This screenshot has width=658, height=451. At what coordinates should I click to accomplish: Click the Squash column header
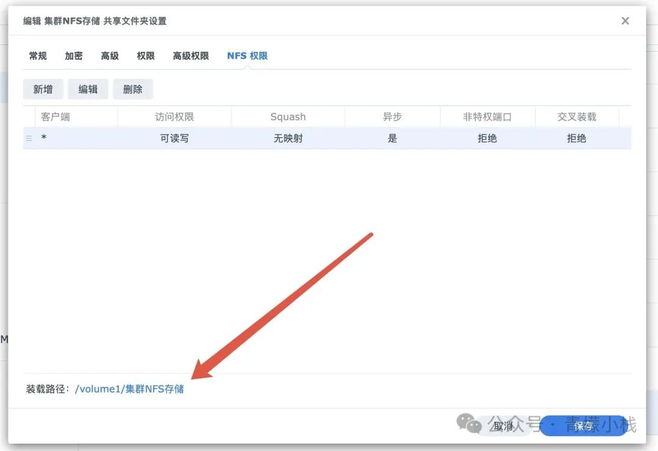pyautogui.click(x=288, y=116)
